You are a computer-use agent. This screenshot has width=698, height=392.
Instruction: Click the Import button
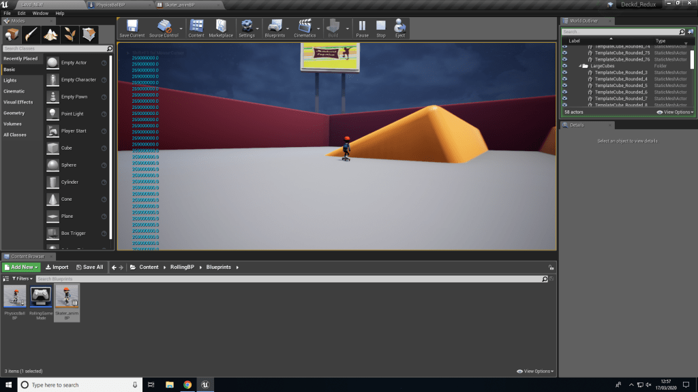(57, 267)
